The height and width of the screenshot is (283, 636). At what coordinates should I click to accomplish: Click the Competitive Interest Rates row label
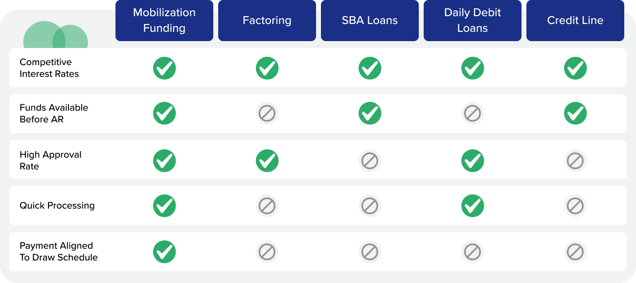pos(49,68)
